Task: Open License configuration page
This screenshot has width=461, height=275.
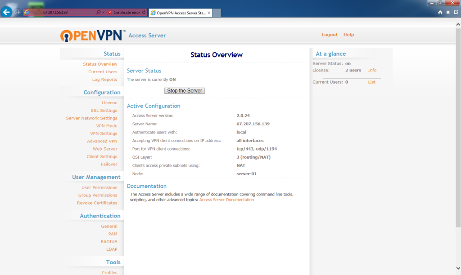Action: pos(109,103)
